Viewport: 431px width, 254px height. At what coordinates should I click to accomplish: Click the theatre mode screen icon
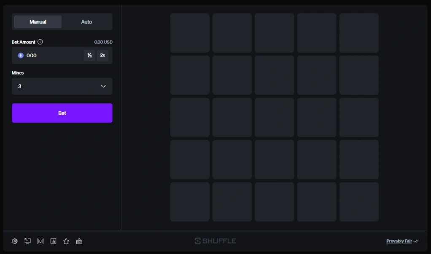(x=27, y=241)
